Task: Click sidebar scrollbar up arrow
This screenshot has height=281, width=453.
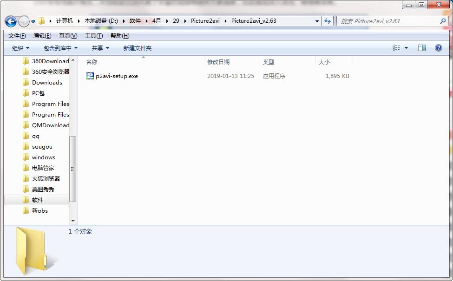Action: click(x=73, y=60)
